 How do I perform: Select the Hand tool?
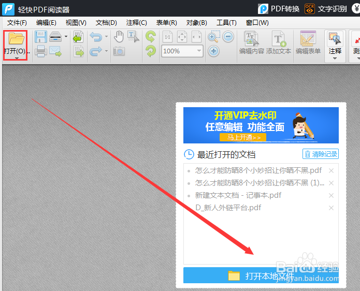click(x=119, y=37)
